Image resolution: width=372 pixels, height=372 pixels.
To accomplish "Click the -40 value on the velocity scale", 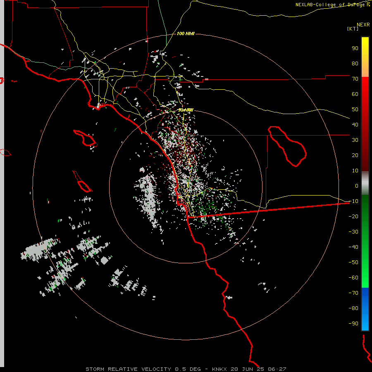I will tap(353, 247).
